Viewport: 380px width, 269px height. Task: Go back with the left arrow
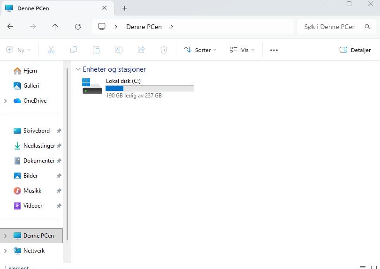point(10,27)
